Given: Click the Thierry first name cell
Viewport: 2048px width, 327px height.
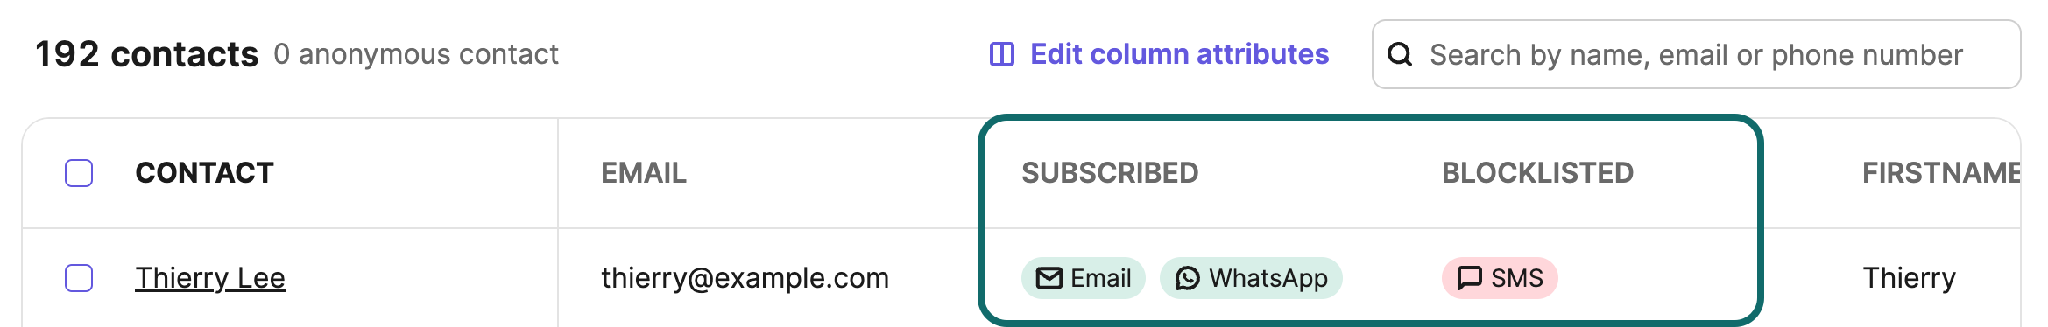Looking at the screenshot, I should (x=1909, y=278).
